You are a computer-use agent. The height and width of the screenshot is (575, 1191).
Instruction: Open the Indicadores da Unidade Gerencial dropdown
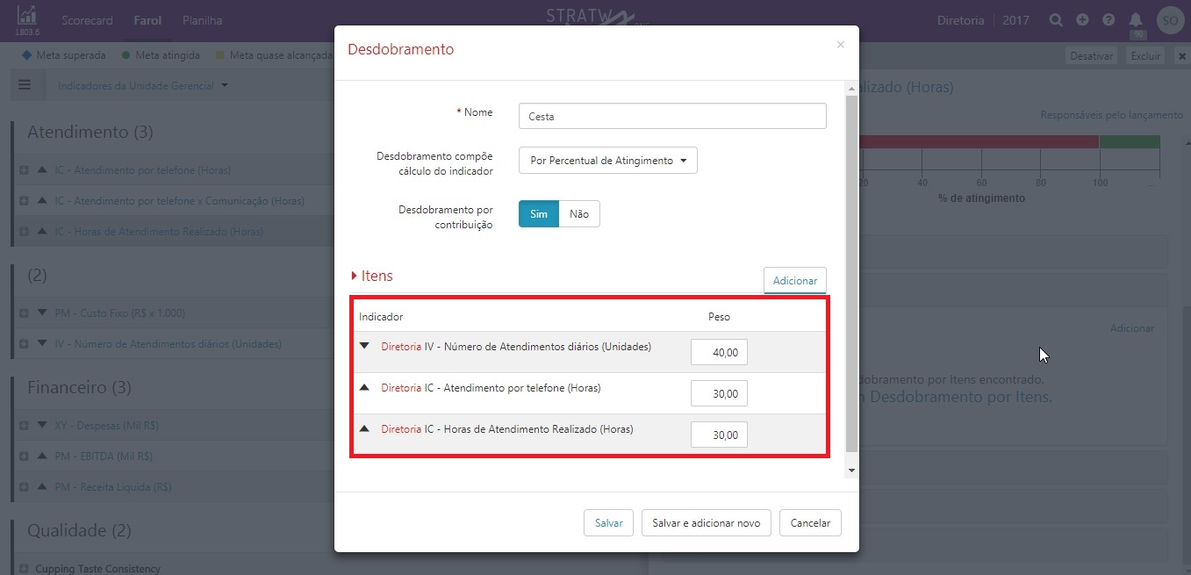142,86
